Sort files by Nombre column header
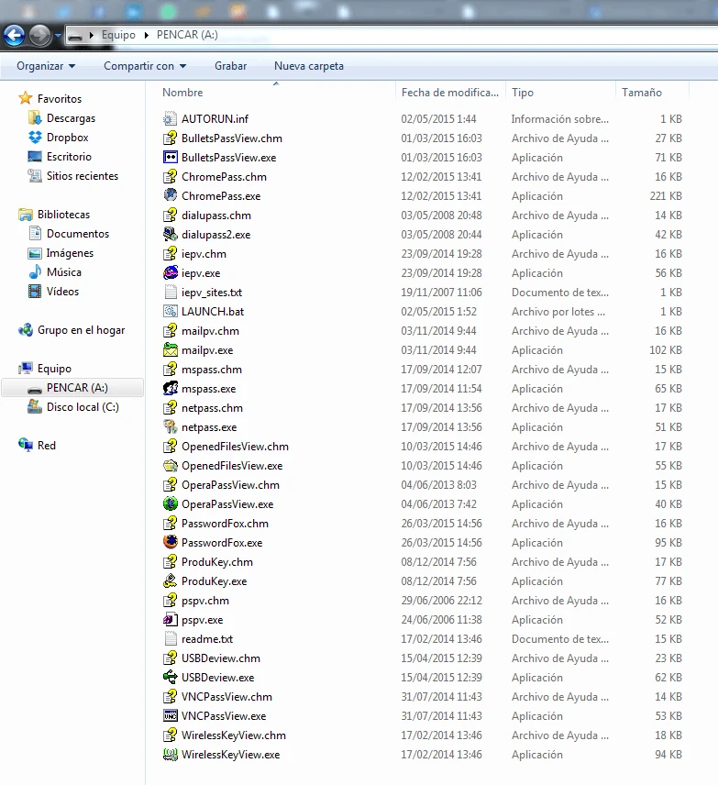This screenshot has height=785, width=718. pos(182,93)
